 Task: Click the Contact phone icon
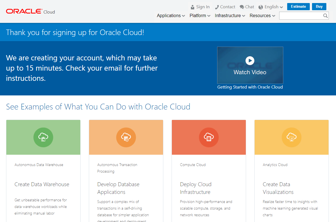tap(217, 7)
